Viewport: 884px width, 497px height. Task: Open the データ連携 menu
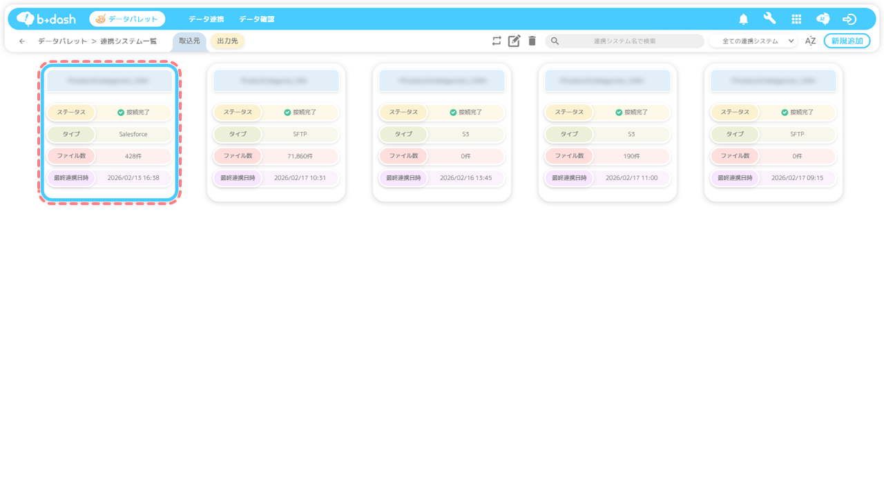[x=206, y=19]
